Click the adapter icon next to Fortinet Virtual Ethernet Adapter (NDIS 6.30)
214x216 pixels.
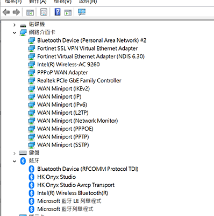[x=32, y=57]
